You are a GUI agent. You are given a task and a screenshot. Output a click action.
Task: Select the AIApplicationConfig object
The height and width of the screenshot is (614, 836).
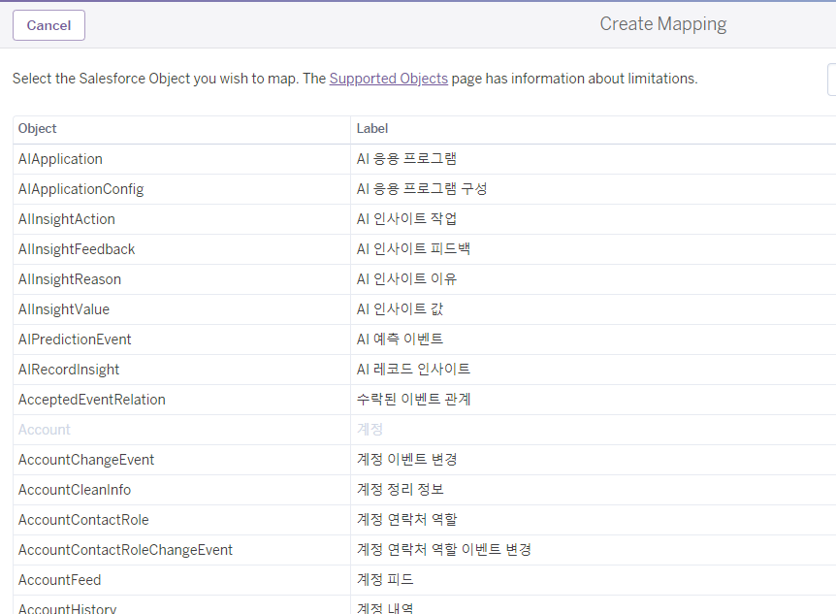(81, 189)
